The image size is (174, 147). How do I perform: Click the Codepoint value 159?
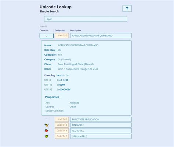(60, 55)
